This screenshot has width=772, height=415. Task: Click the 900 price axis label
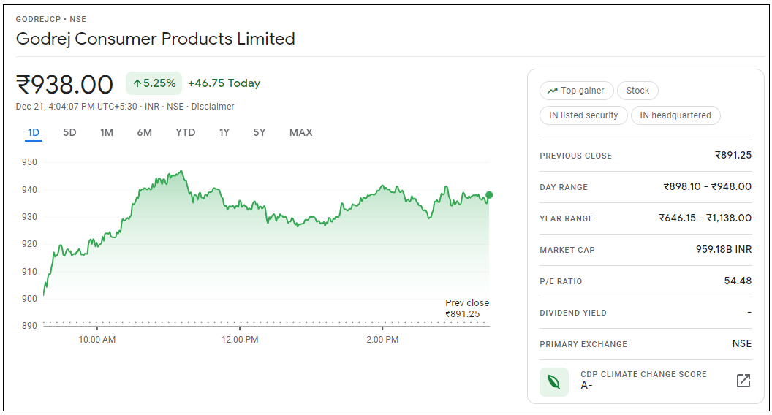pyautogui.click(x=29, y=298)
